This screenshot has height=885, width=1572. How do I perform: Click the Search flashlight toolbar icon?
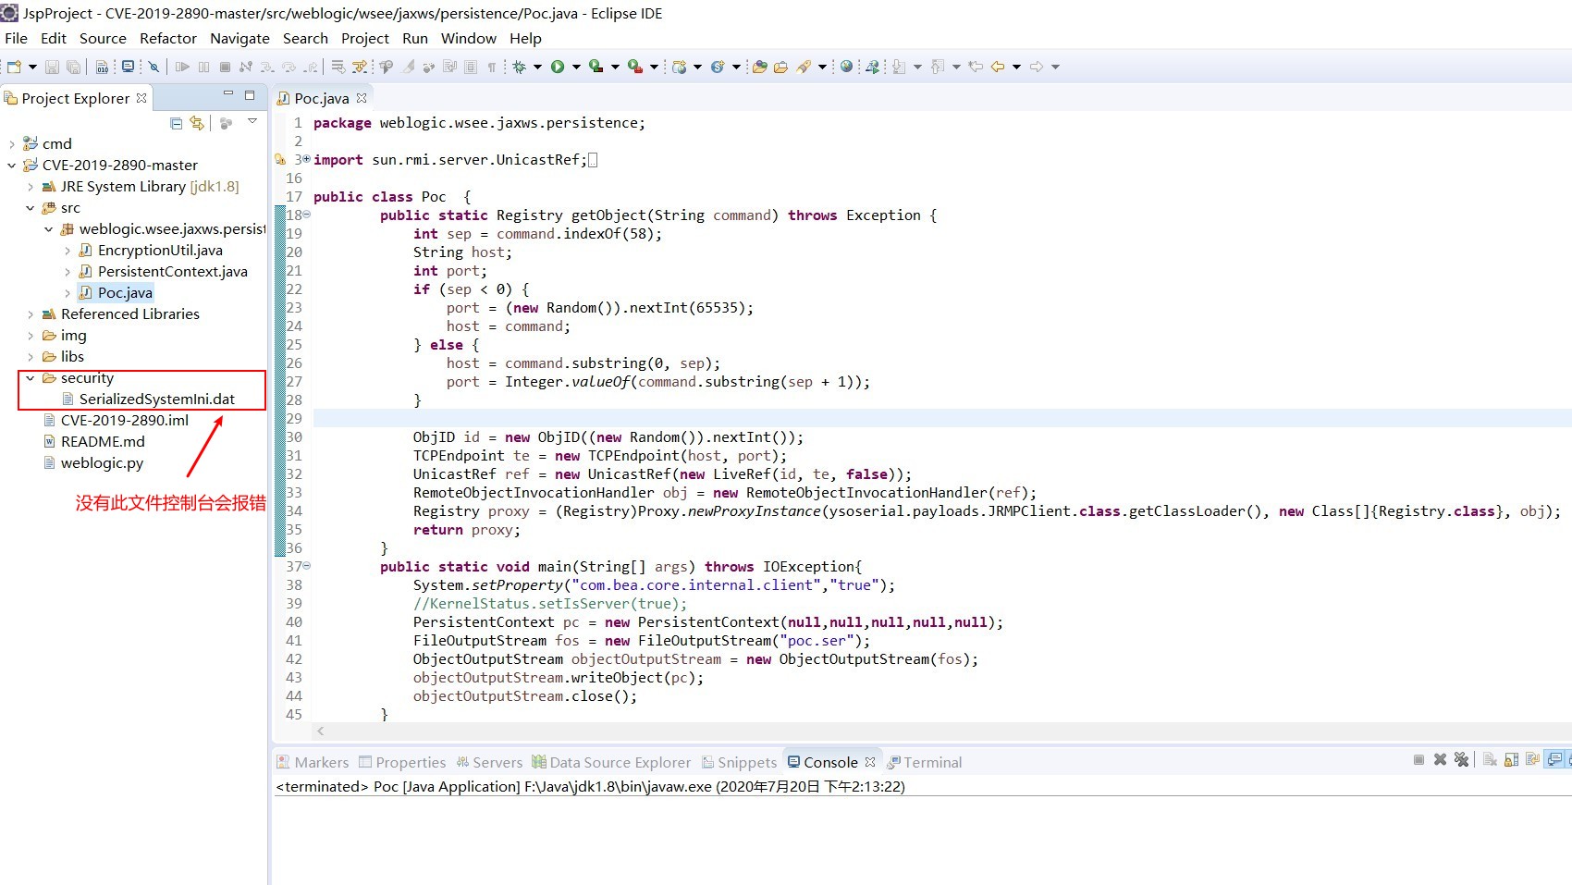pyautogui.click(x=804, y=67)
